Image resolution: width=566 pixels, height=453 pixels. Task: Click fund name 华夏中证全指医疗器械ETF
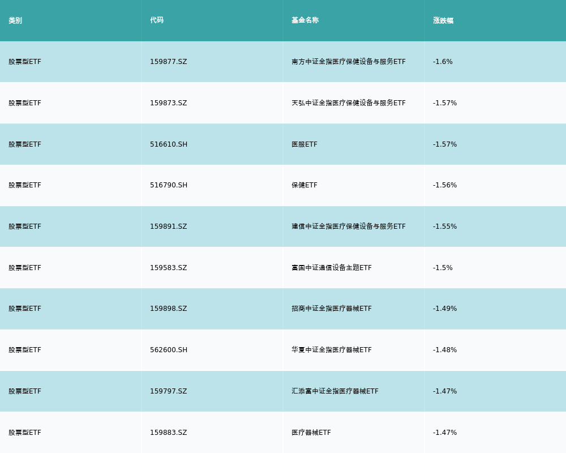(331, 350)
